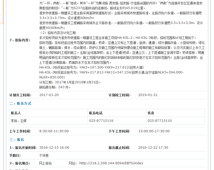Click registration start time 2016-12-15 16:00
Viewport: 214px width, 170px height.
tap(54, 147)
